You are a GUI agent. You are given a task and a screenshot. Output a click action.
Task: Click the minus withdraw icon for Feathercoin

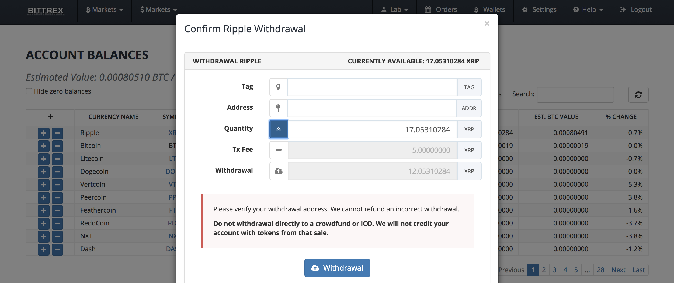click(x=57, y=211)
